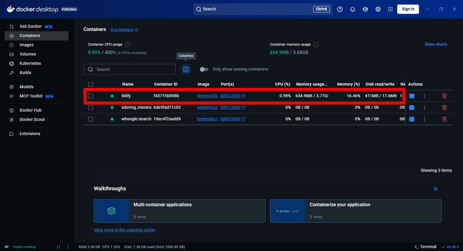The width and height of the screenshot is (463, 251).
Task: Open MCP Toolkit in sidebar
Action: tap(36, 96)
